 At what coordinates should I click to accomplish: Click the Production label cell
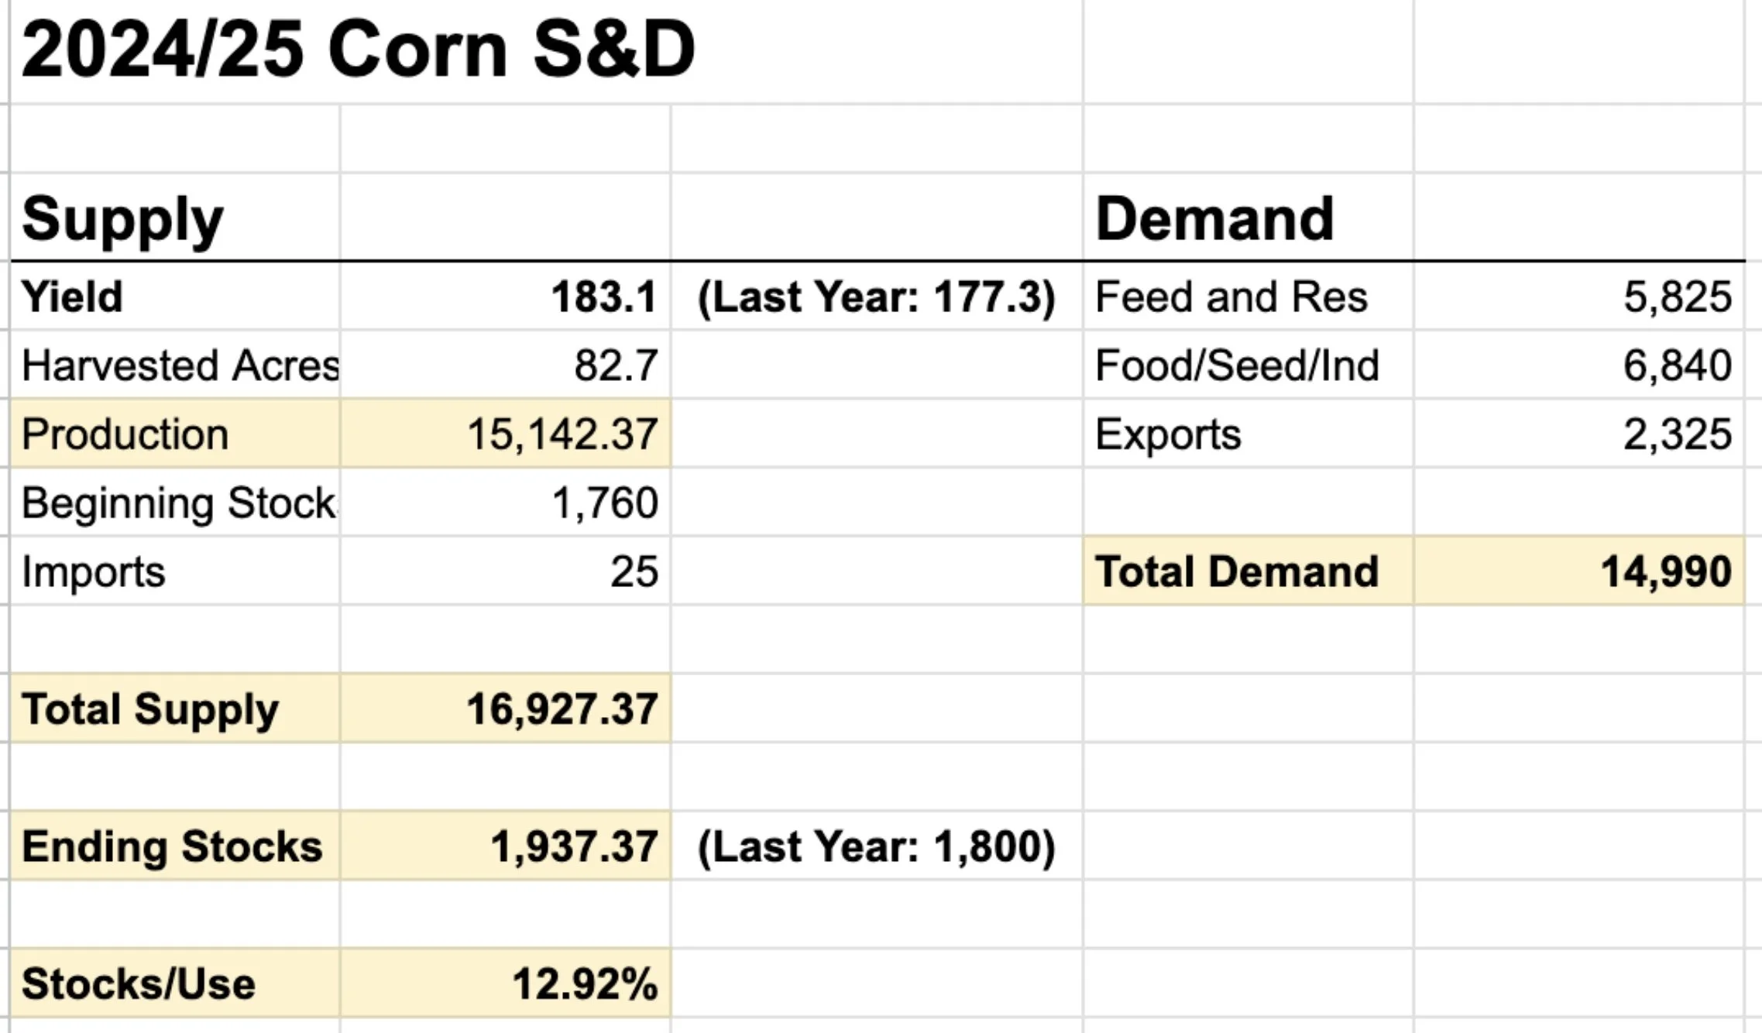tap(175, 434)
